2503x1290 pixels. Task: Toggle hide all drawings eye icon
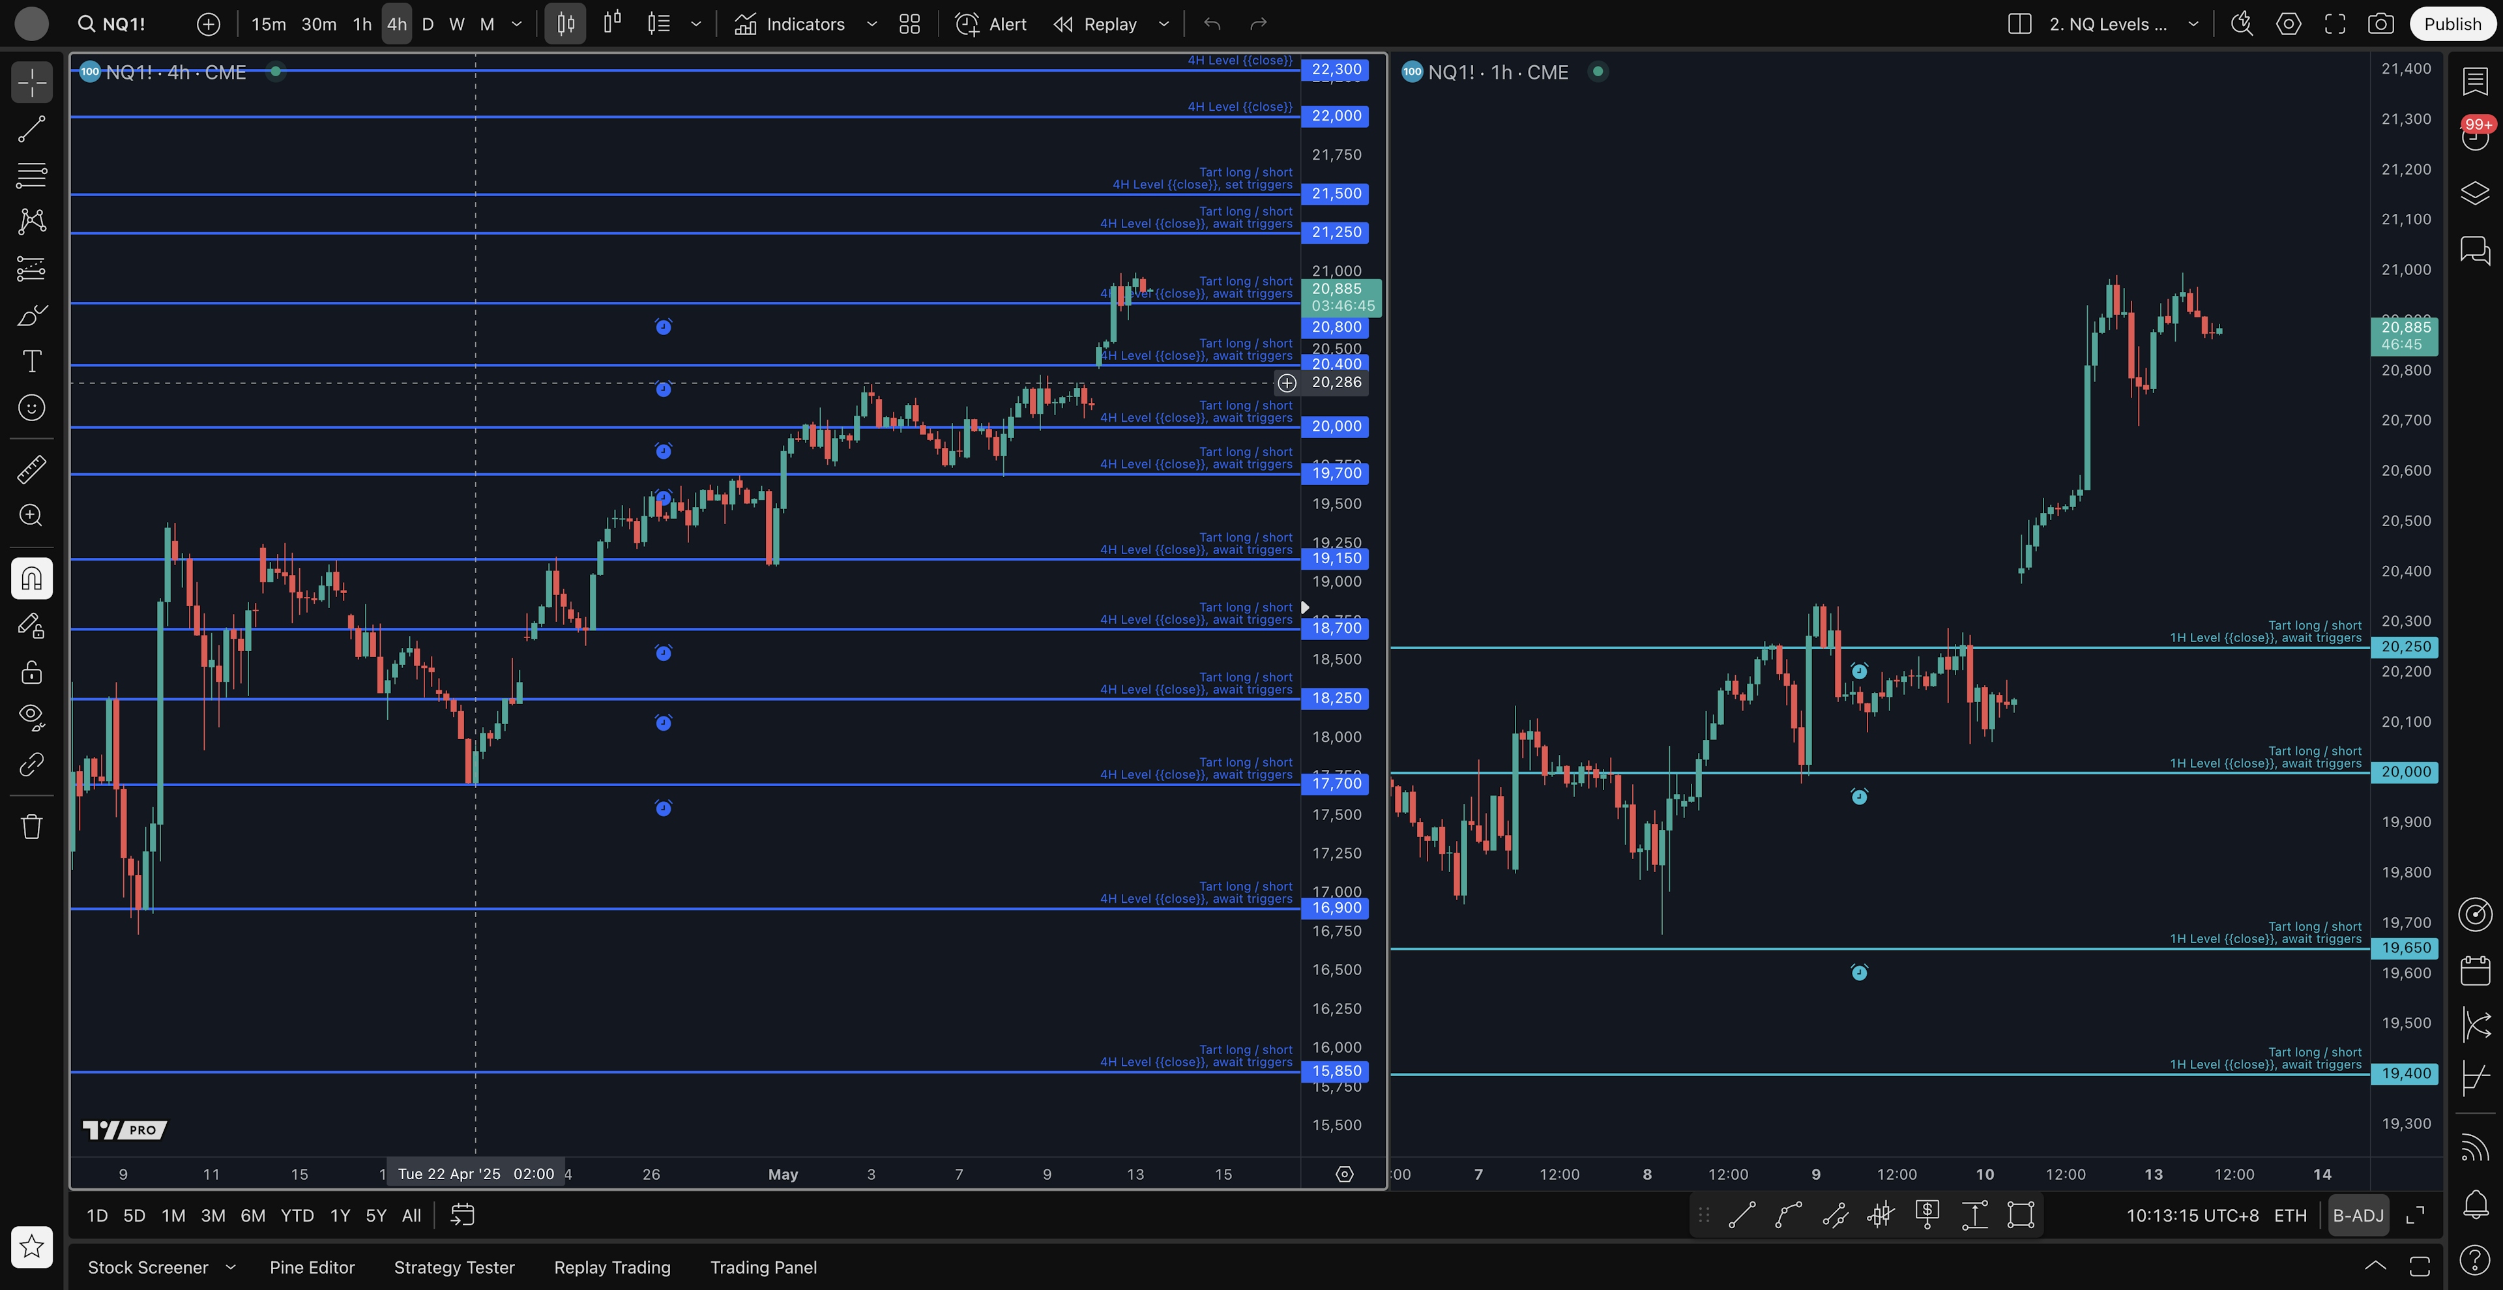pyautogui.click(x=31, y=717)
